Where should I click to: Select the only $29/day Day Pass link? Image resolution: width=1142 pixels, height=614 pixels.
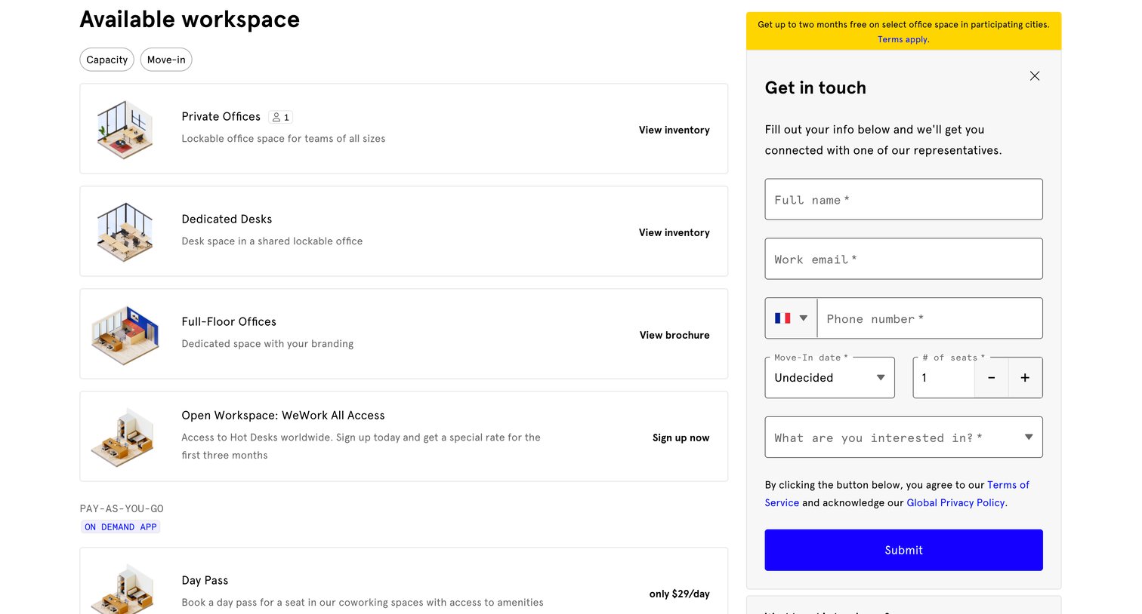679,594
